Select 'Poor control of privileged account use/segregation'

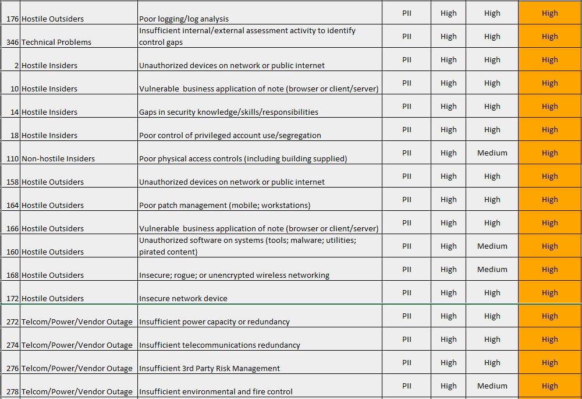click(x=260, y=129)
